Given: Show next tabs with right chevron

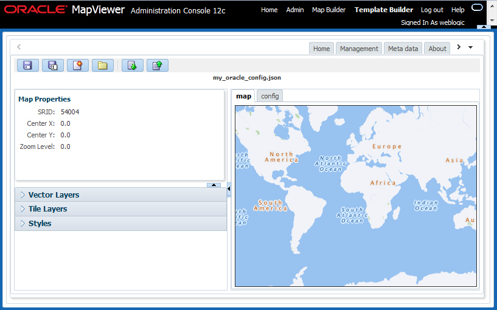Looking at the screenshot, I should pyautogui.click(x=459, y=47).
